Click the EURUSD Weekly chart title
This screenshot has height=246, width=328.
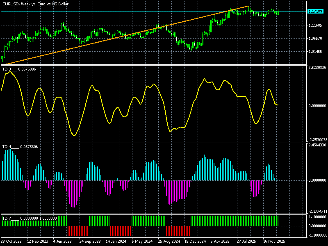coord(35,4)
